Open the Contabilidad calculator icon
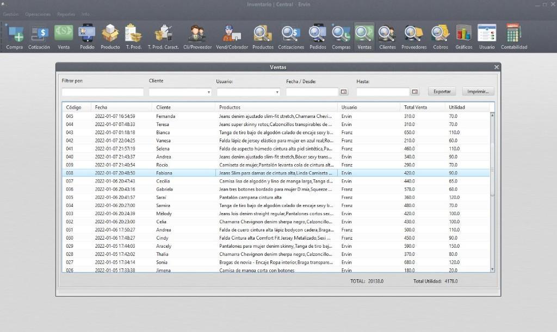 pyautogui.click(x=514, y=37)
